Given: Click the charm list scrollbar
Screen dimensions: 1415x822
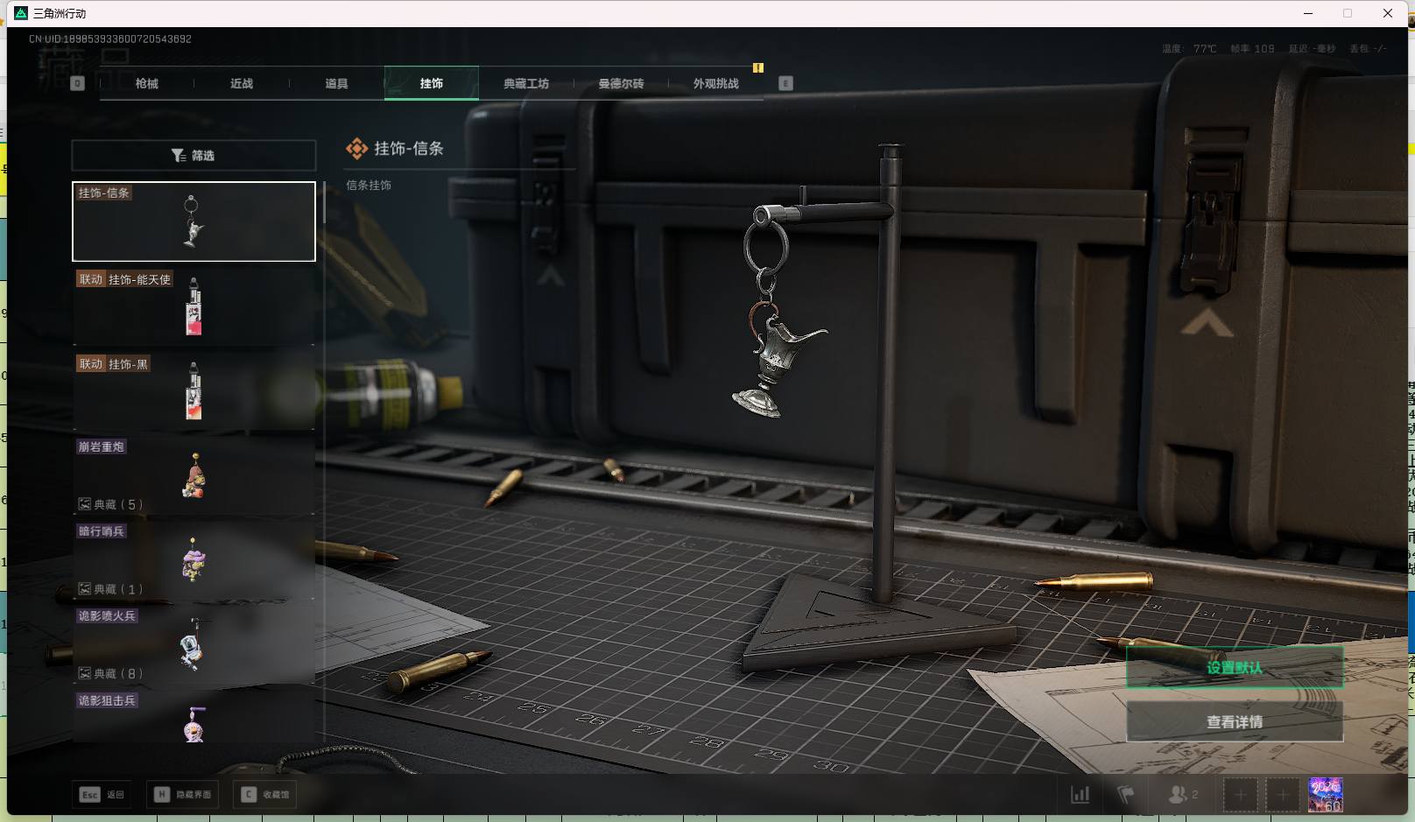Looking at the screenshot, I should 324,202.
